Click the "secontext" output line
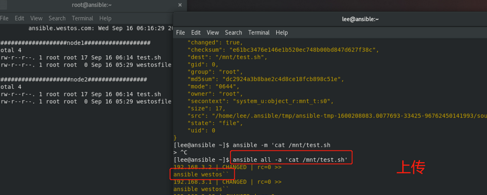 [x=261, y=101]
